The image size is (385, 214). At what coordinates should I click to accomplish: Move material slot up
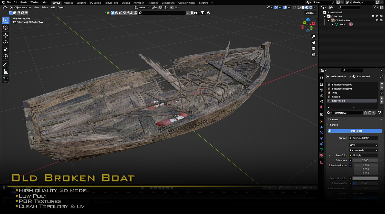(x=382, y=98)
